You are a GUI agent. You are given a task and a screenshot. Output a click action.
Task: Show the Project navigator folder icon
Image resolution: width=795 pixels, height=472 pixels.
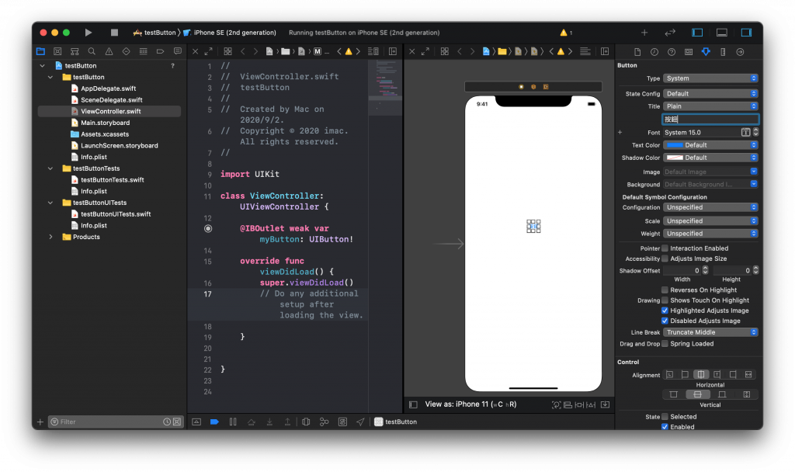(x=40, y=51)
